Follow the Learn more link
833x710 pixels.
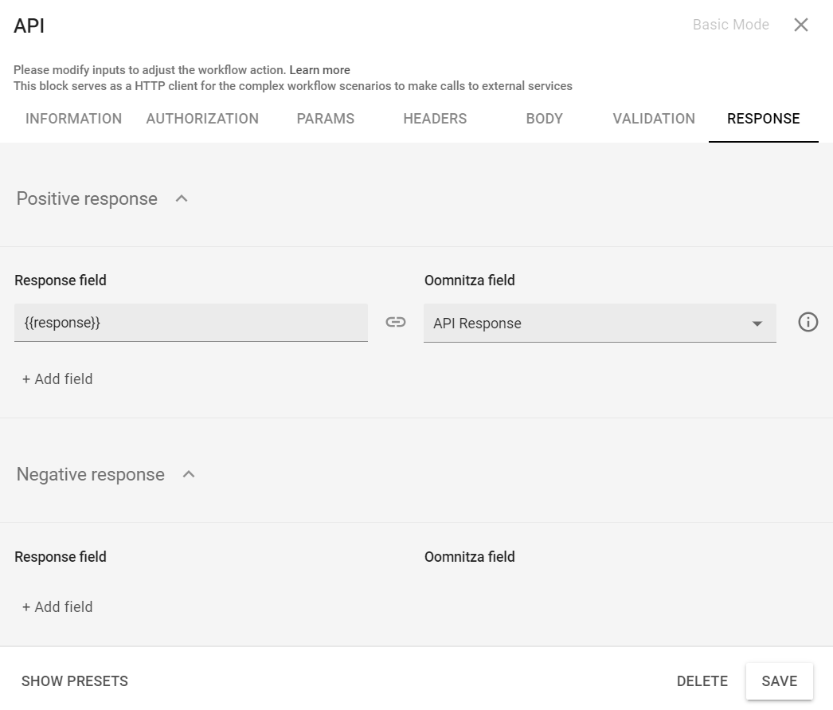319,70
